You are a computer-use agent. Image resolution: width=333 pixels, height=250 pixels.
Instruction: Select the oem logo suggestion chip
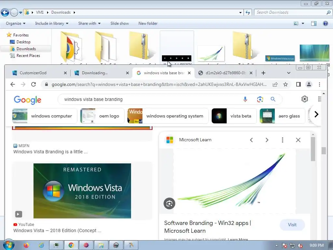[102, 116]
